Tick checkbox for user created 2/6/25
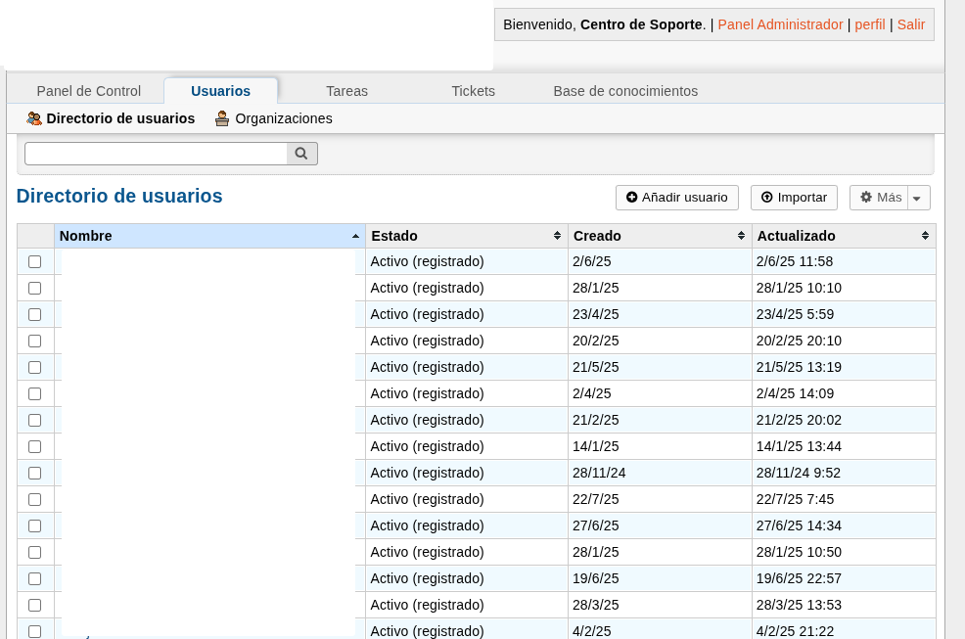965x639 pixels. coord(35,261)
